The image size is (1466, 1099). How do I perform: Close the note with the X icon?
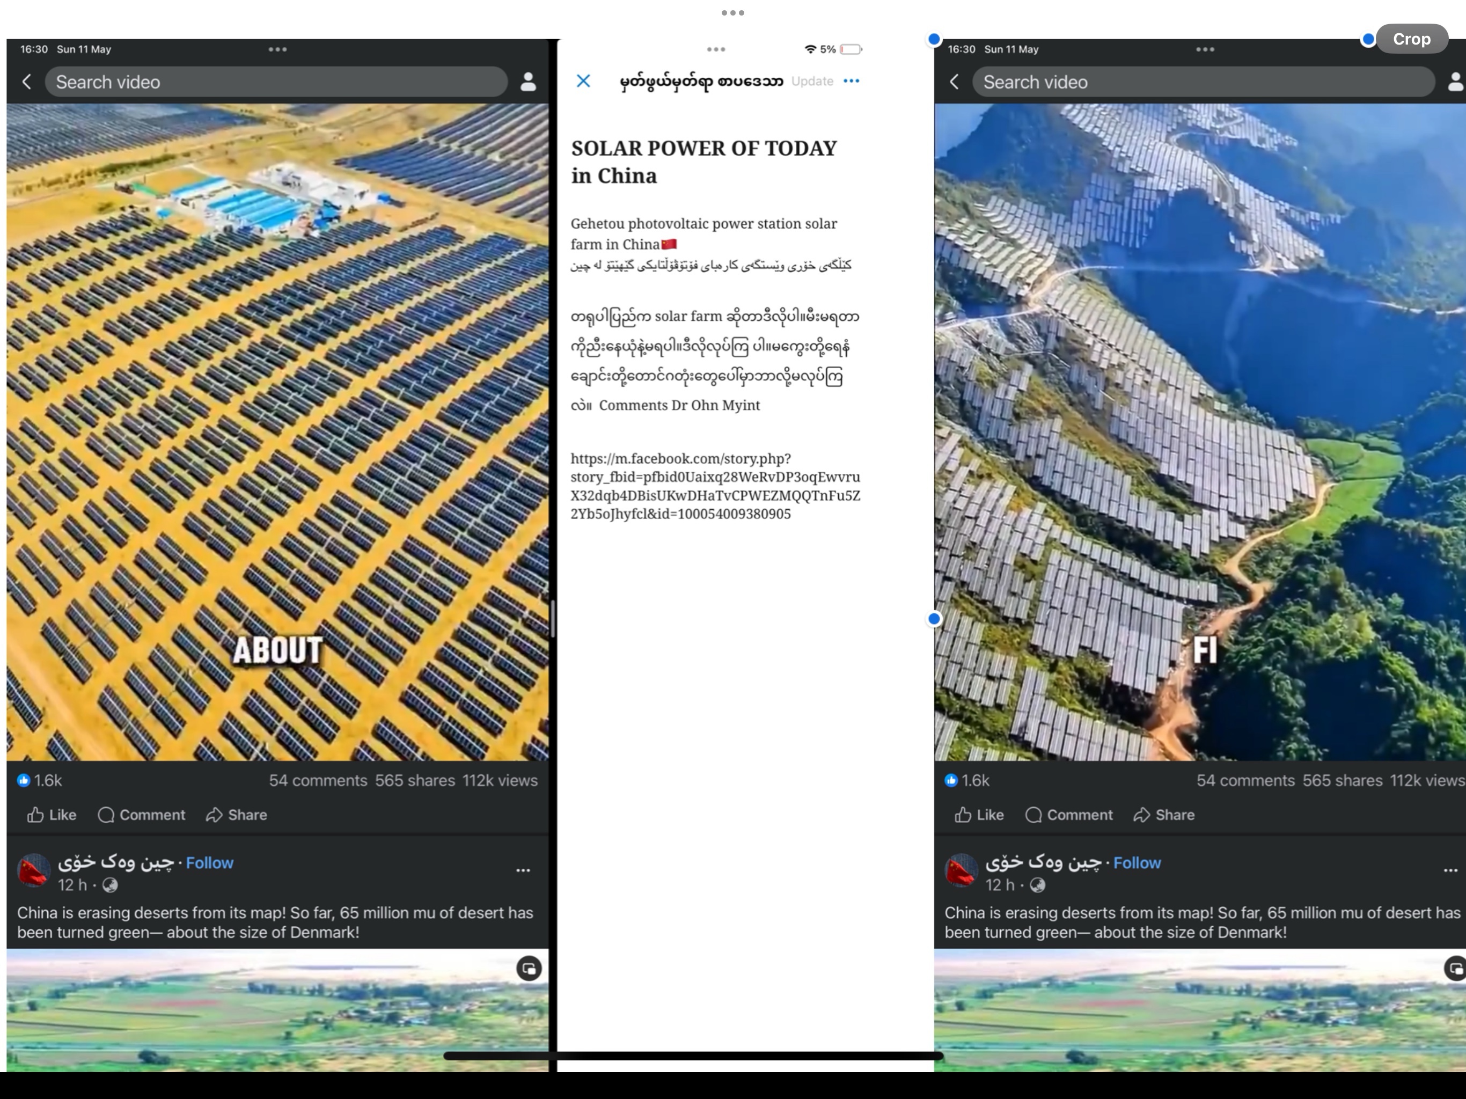(x=583, y=81)
